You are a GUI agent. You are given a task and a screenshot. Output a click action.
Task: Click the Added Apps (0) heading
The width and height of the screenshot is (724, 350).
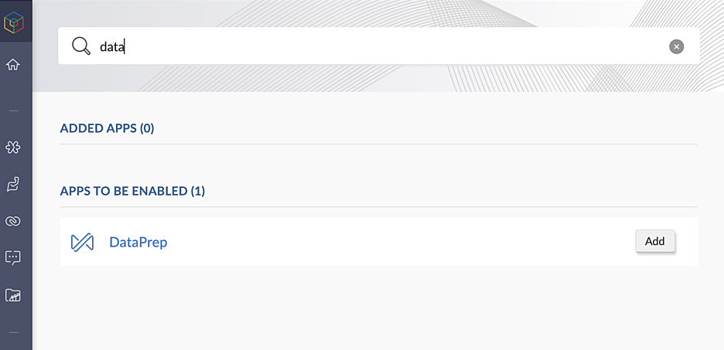[107, 128]
